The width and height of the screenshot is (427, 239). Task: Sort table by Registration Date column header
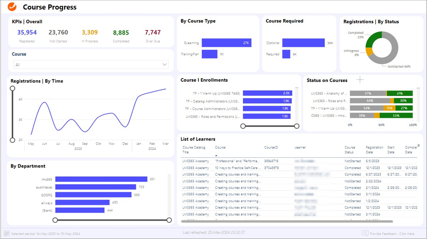click(x=374, y=149)
